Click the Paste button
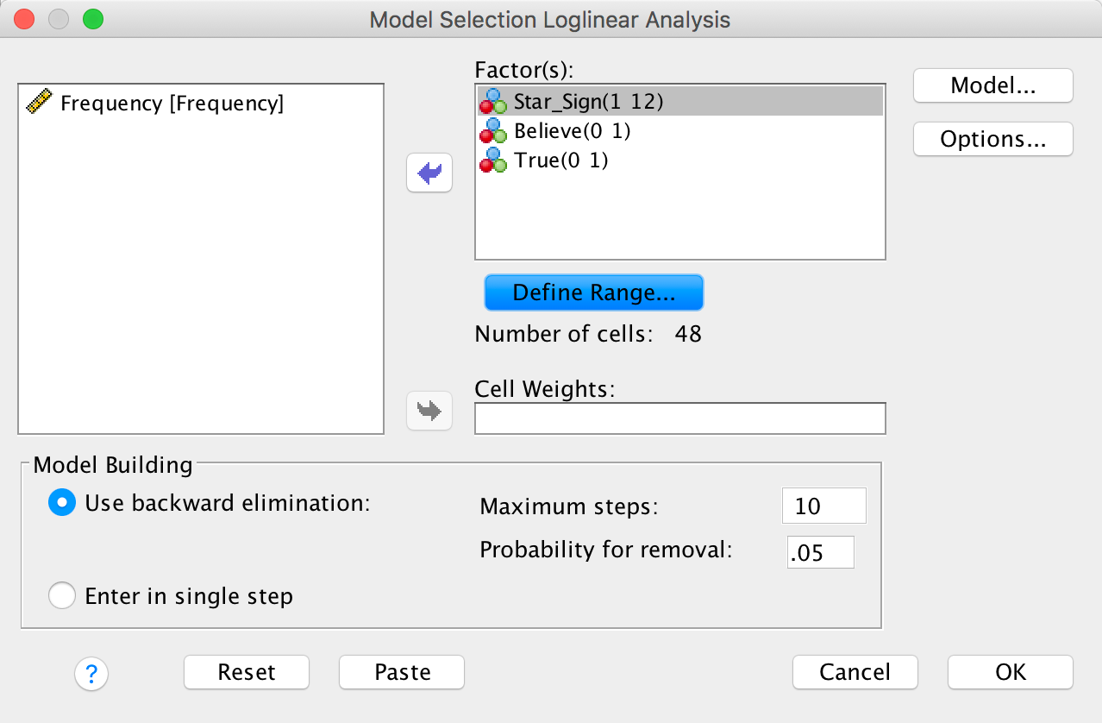This screenshot has width=1102, height=723. [402, 672]
